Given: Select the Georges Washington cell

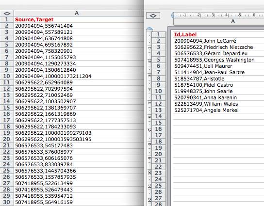Looking at the screenshot, I should 218,60.
